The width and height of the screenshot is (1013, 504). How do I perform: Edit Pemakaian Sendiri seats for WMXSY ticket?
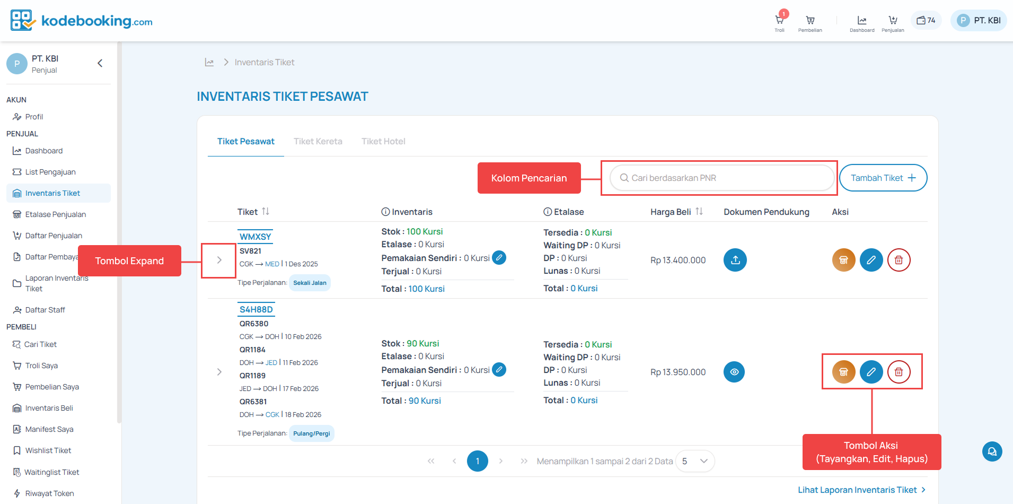(x=499, y=258)
